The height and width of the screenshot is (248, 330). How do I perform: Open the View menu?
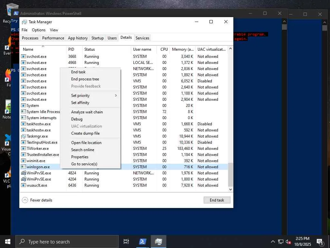[x=54, y=30]
